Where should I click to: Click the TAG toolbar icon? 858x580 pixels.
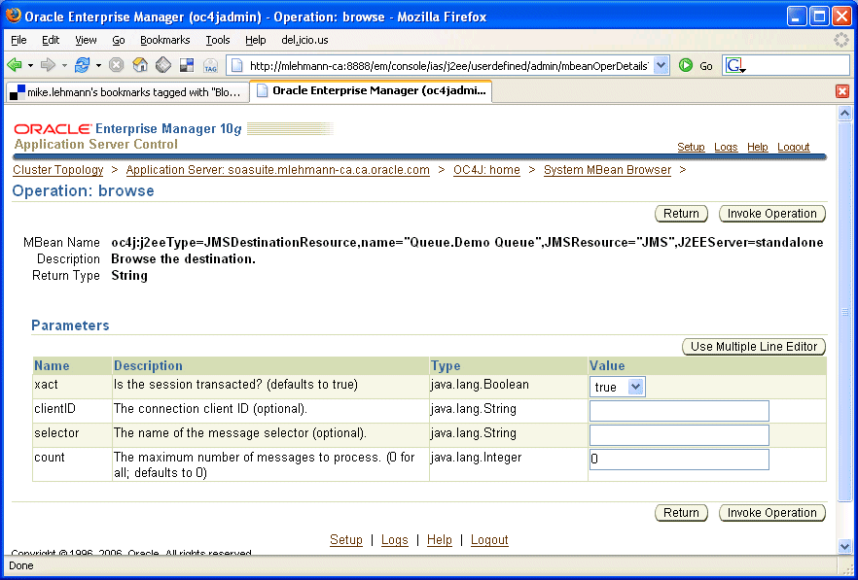click(210, 66)
